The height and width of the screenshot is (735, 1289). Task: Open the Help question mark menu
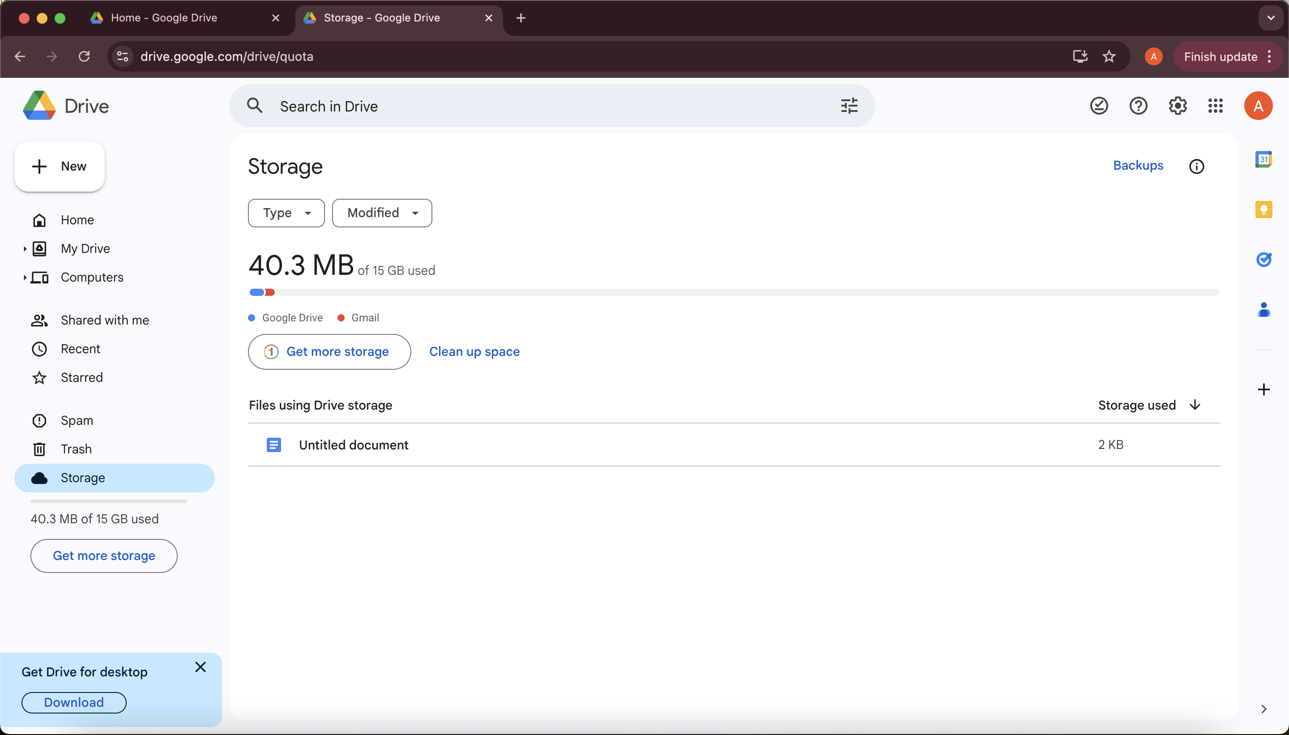tap(1138, 106)
